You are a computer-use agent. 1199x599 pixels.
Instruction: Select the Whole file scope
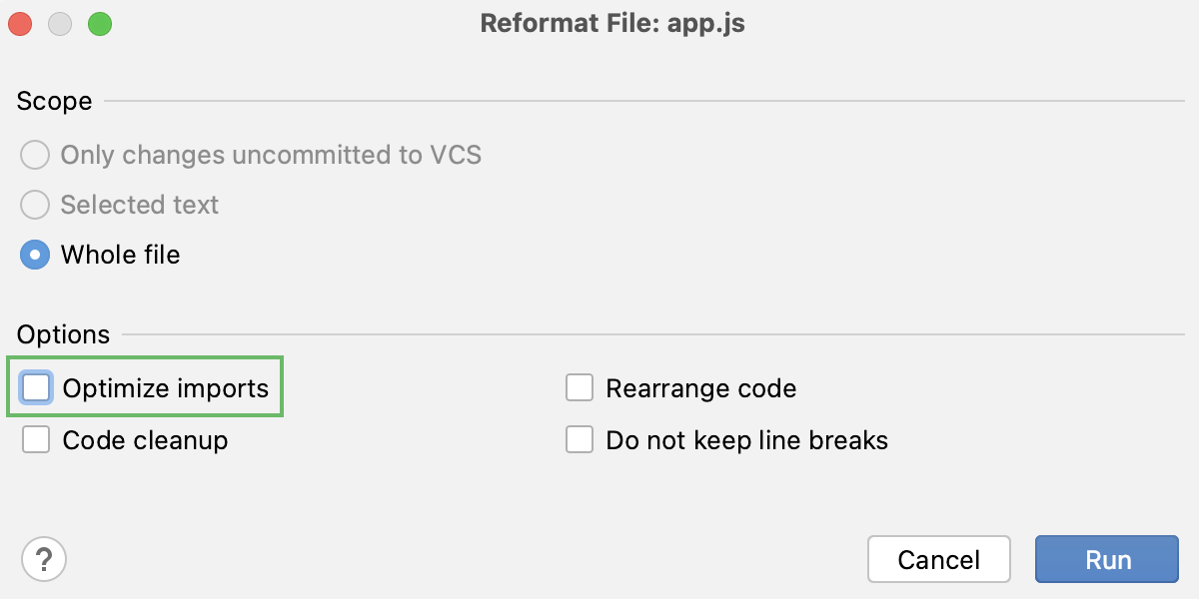click(35, 255)
